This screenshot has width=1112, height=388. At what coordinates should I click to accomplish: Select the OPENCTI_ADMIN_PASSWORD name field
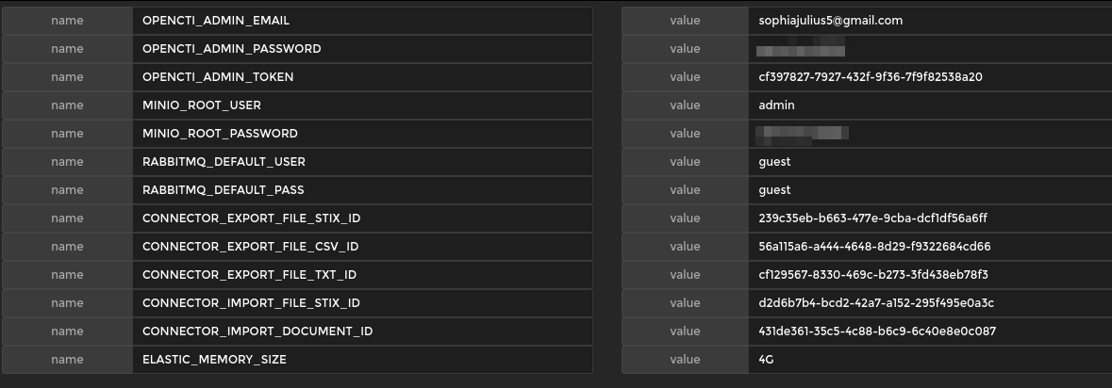[362, 49]
